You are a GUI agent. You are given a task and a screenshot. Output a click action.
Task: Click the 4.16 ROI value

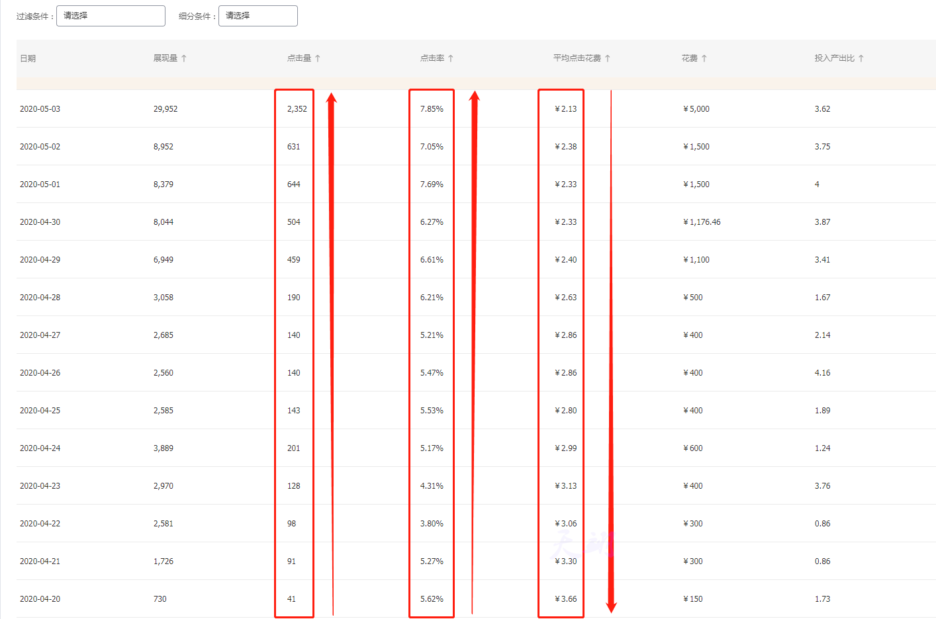click(822, 373)
